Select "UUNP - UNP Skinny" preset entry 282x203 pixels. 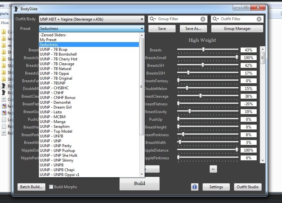[x=57, y=160]
